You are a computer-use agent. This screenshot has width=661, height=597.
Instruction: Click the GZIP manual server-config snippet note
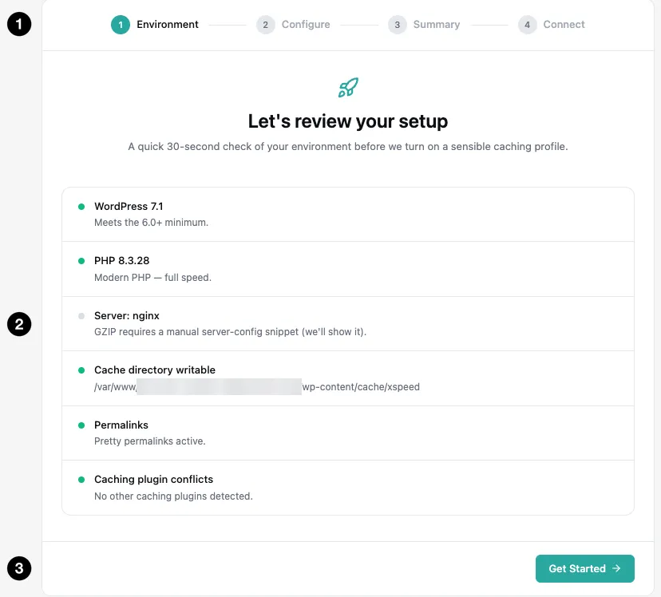click(x=230, y=332)
